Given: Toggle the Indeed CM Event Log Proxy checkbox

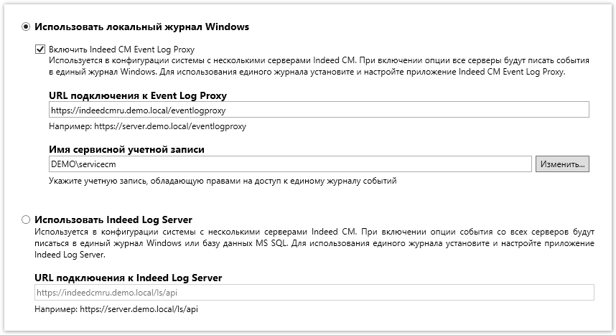Looking at the screenshot, I should click(x=40, y=49).
